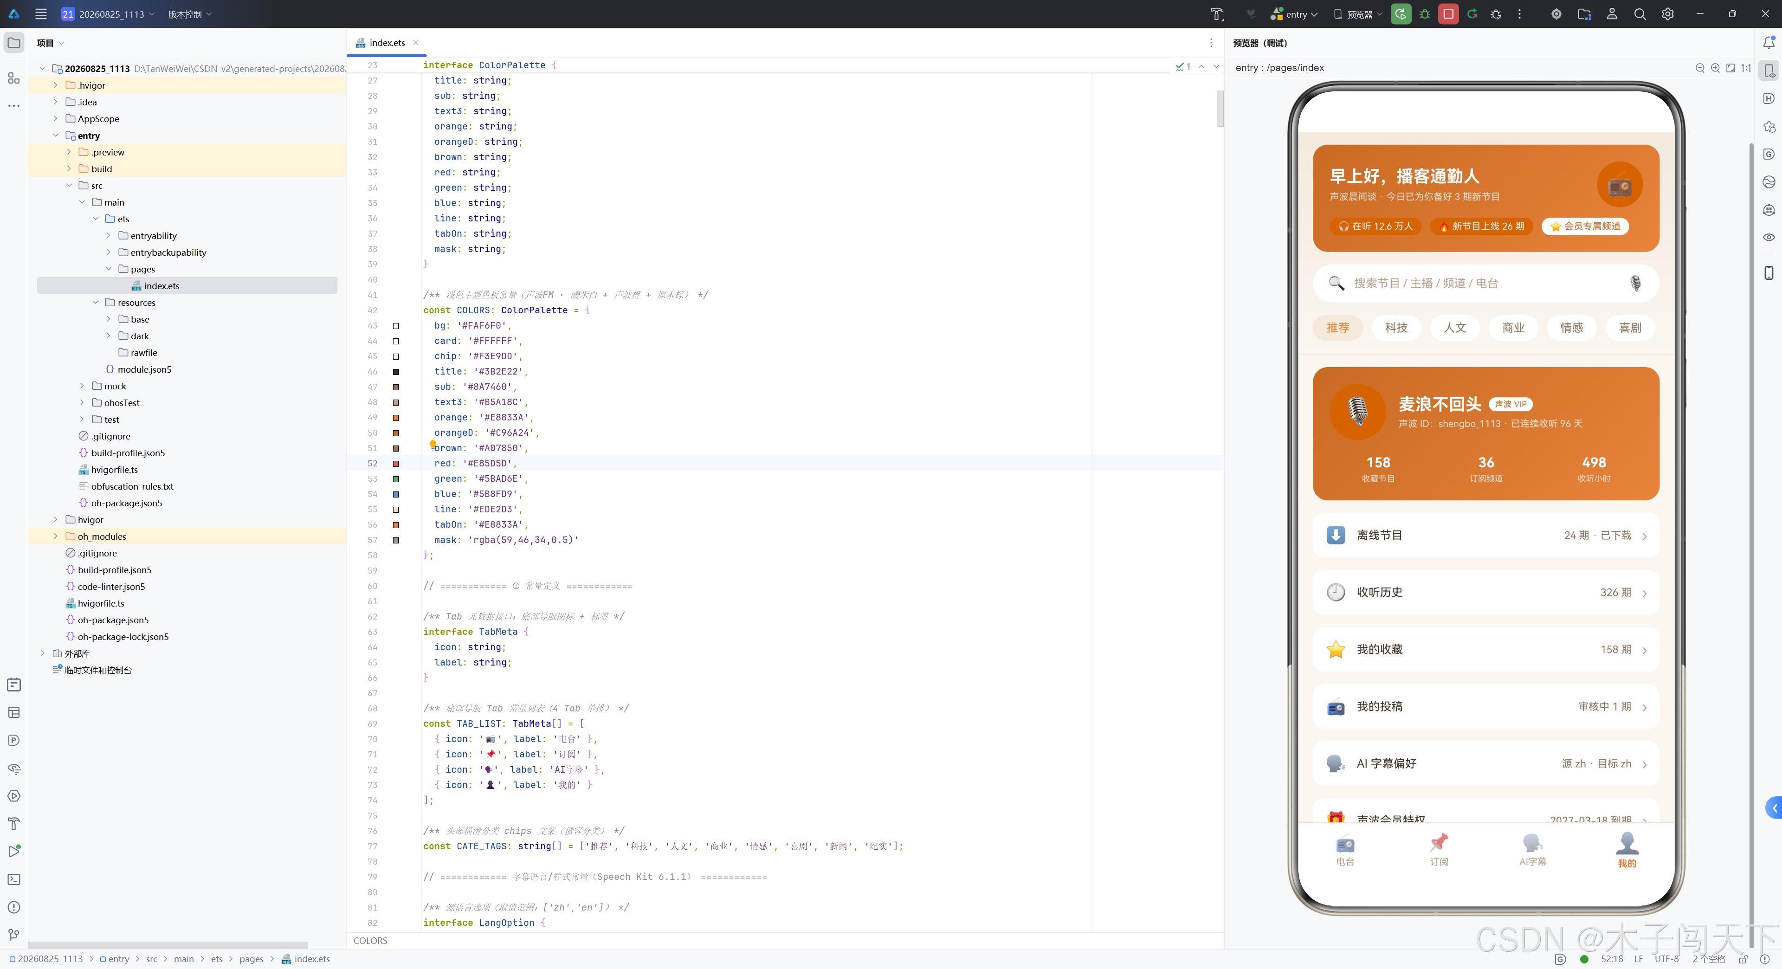The height and width of the screenshot is (969, 1782).
Task: Open the 收听历史 row
Action: coord(1486,592)
